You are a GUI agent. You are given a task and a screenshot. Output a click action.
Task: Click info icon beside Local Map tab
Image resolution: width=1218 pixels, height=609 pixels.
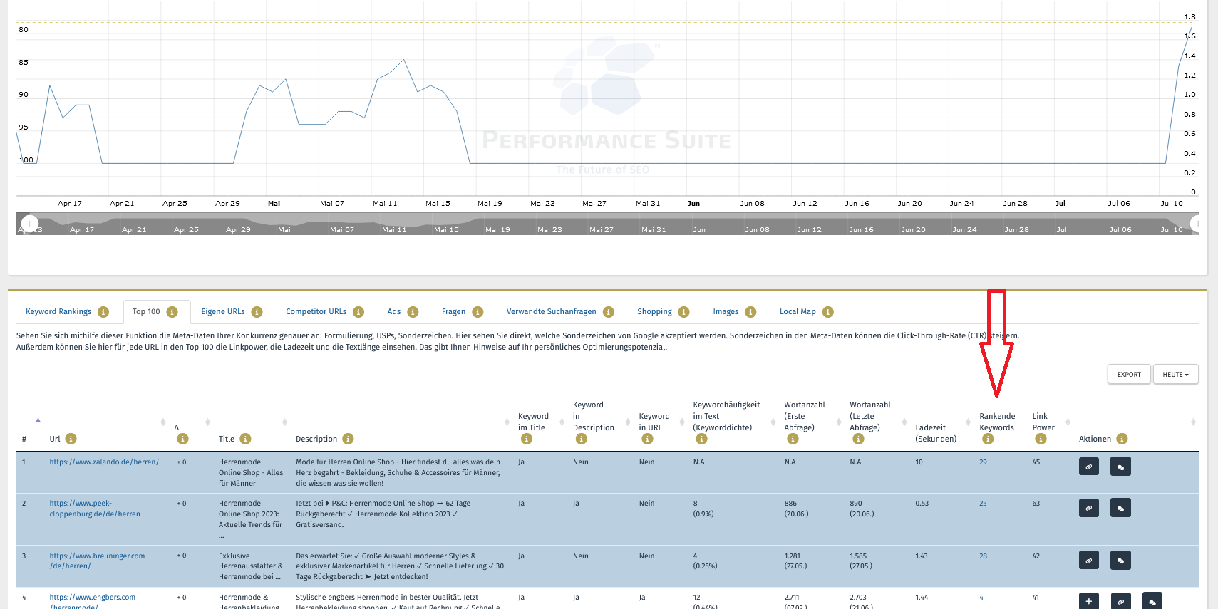(827, 312)
